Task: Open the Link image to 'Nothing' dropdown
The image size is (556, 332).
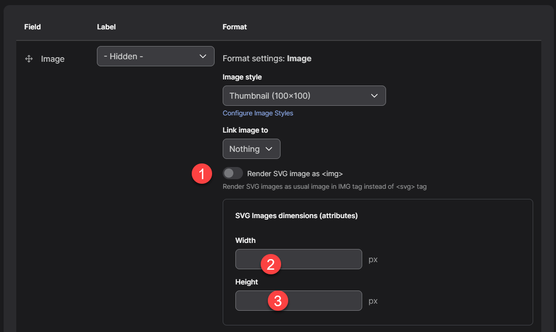Action: click(x=251, y=149)
